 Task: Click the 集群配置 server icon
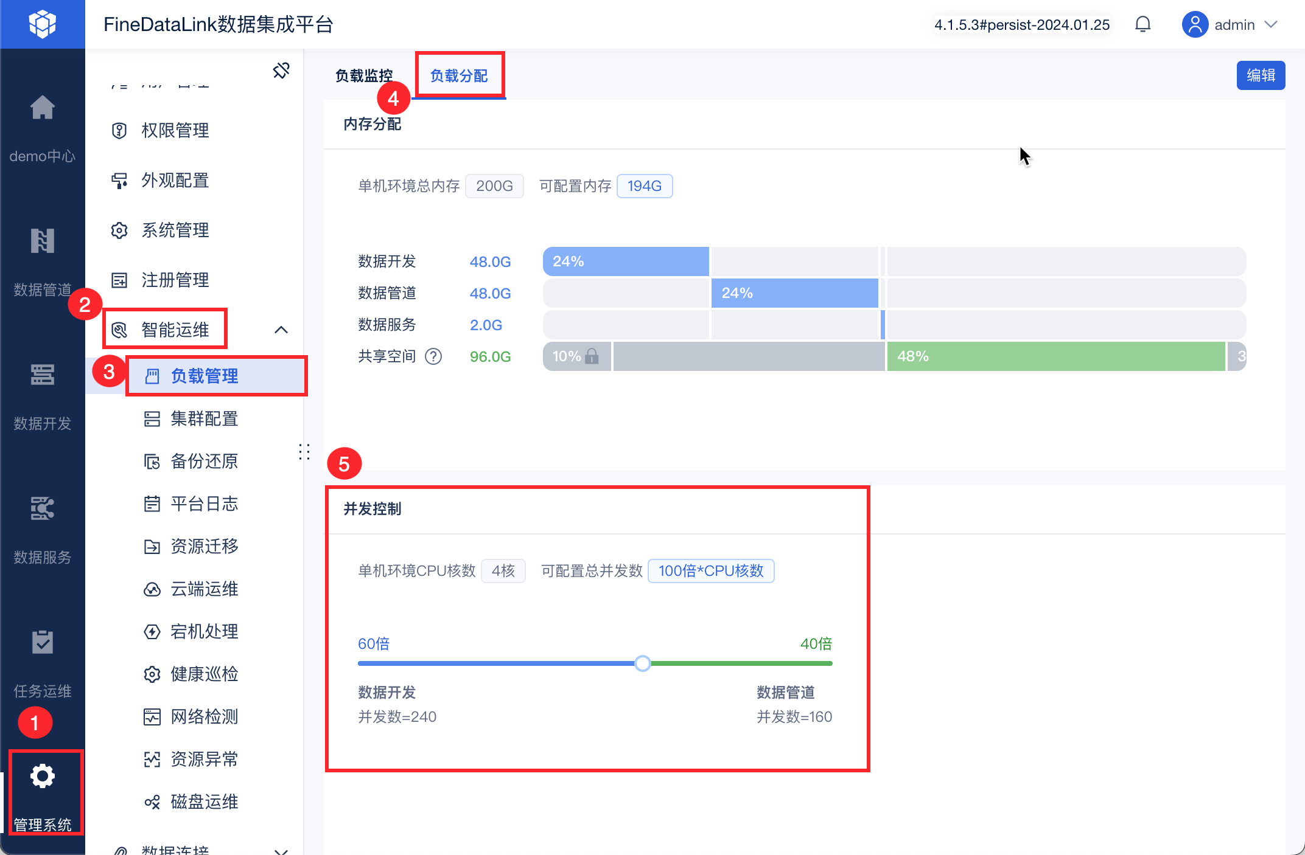152,418
